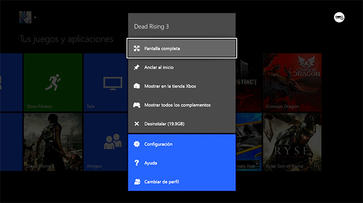Image resolution: width=363 pixels, height=203 pixels.
Task: Click the Dead Rising 3 menu title
Action: (151, 27)
